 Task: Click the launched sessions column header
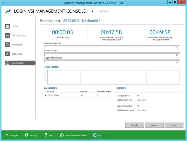point(104,91)
